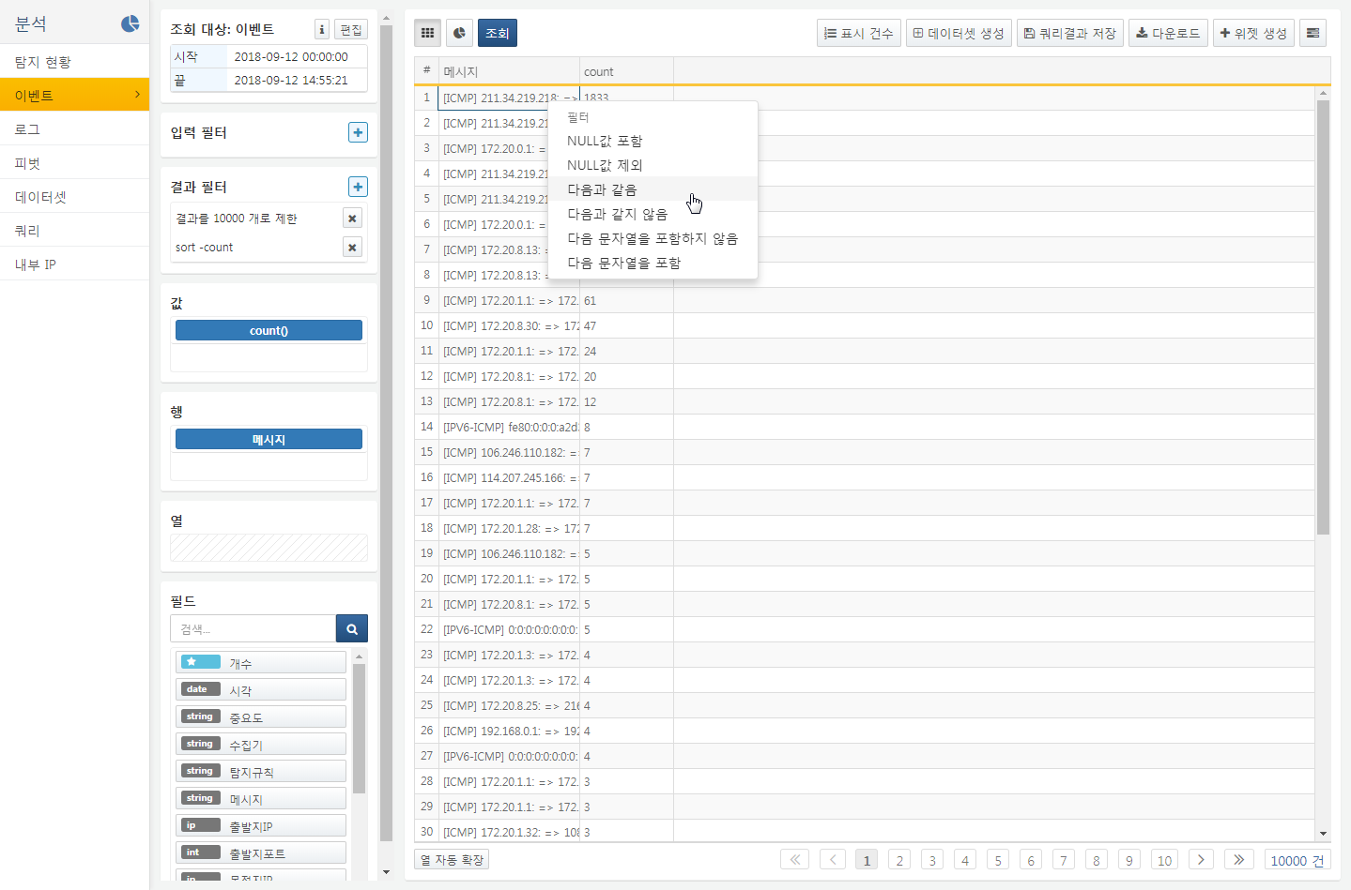Viewport: 1351px width, 890px height.
Task: Select the 탐지규칙 string field
Action: 261,771
